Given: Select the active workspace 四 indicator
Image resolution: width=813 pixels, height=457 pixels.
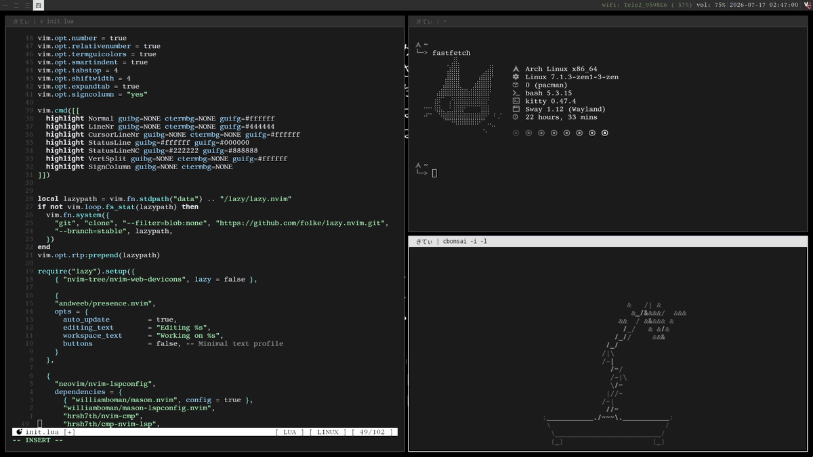Looking at the screenshot, I should (38, 5).
